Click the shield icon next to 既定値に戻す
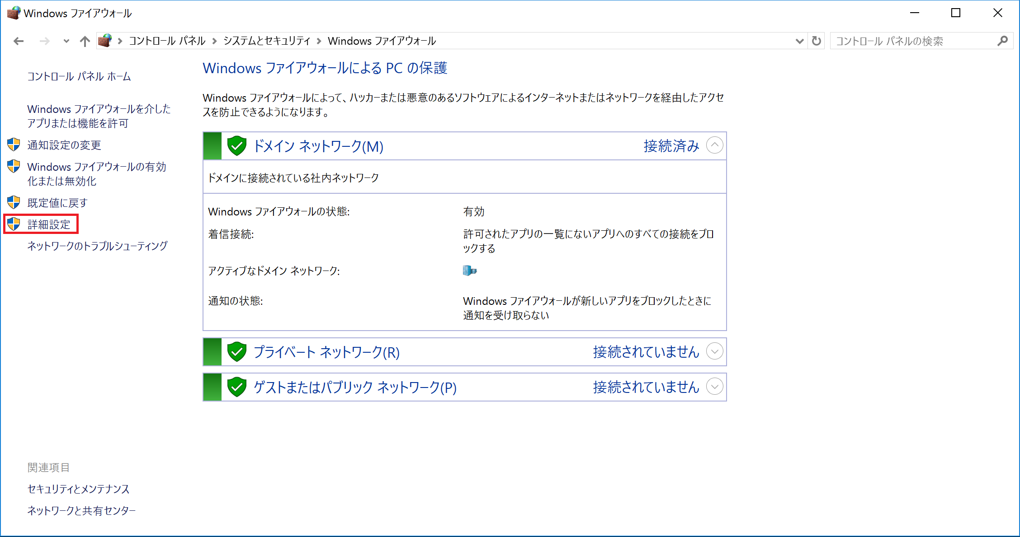Screen dimensions: 1020x537 tap(14, 202)
